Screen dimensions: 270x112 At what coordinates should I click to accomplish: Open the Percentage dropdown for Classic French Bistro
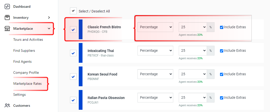[x=155, y=27]
